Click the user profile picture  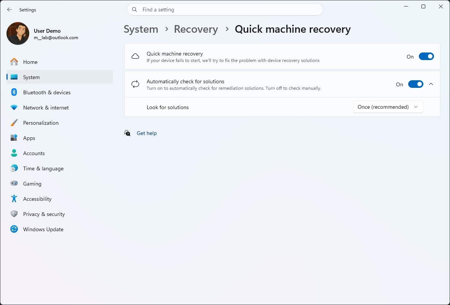17,33
